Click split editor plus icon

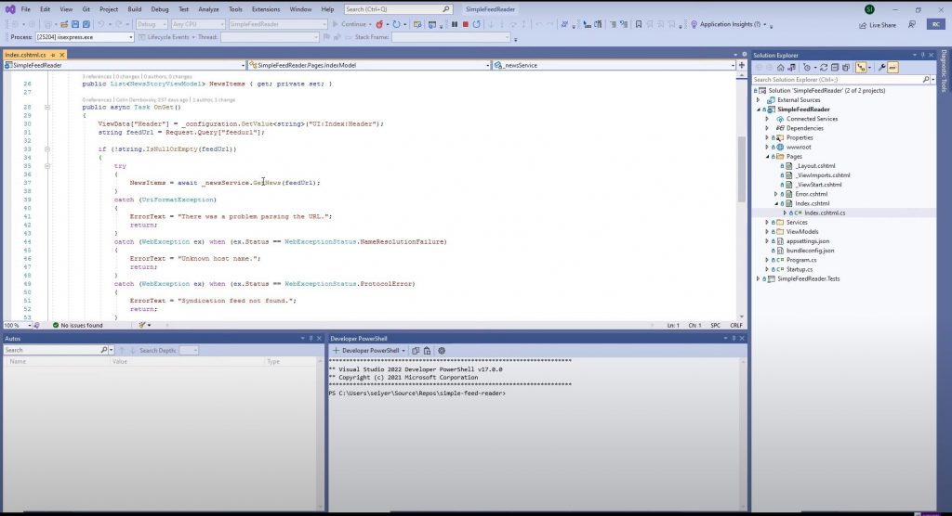[x=741, y=65]
